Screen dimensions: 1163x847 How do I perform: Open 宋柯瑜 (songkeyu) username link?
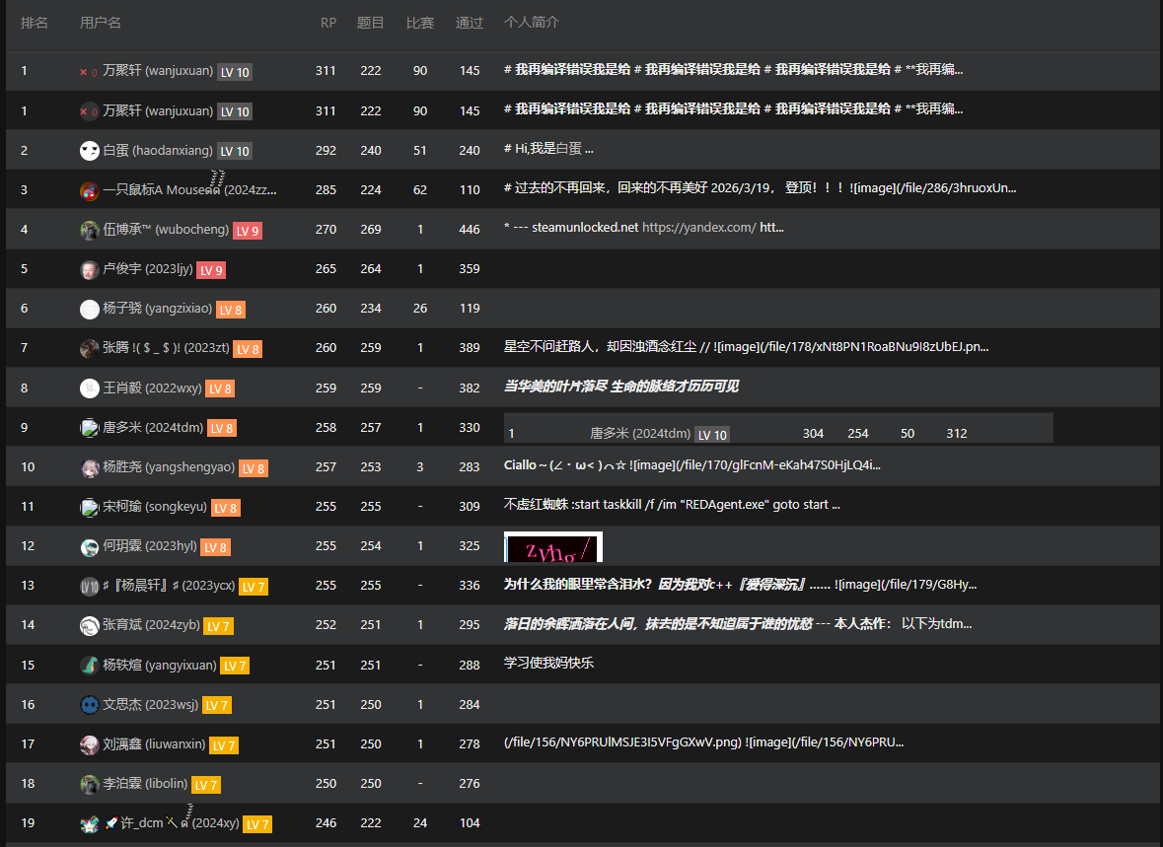click(154, 506)
